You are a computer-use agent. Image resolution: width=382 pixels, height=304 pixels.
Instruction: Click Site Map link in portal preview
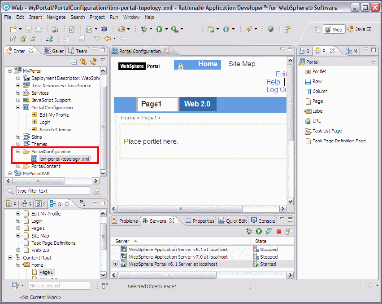tap(242, 64)
